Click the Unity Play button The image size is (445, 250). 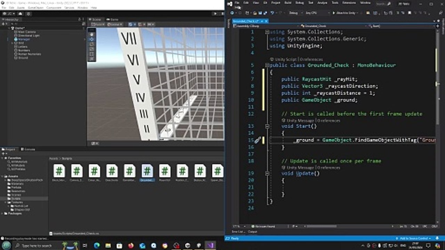point(215,14)
